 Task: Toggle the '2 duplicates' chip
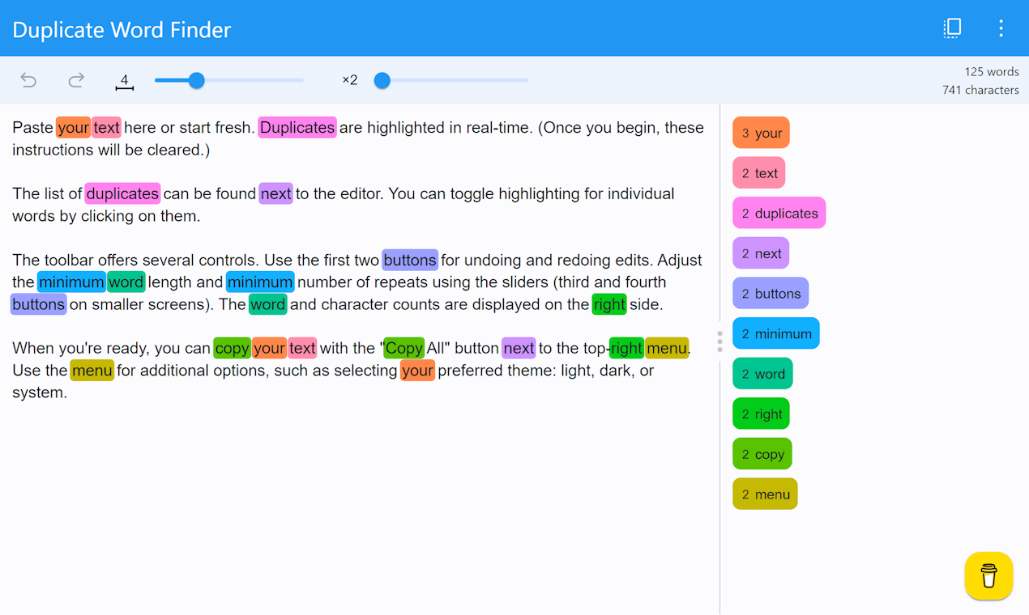(x=779, y=213)
